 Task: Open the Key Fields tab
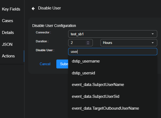coord(11,9)
